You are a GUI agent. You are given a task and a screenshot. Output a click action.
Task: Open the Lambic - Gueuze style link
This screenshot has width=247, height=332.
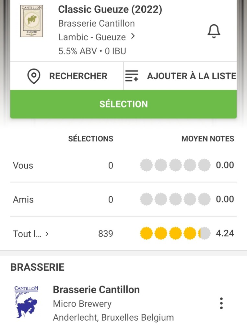point(92,37)
